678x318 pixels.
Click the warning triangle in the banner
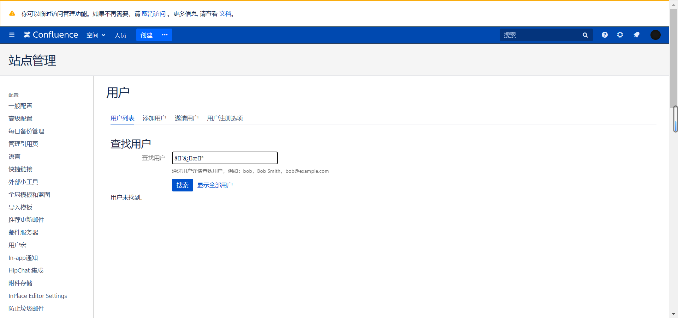click(x=12, y=14)
